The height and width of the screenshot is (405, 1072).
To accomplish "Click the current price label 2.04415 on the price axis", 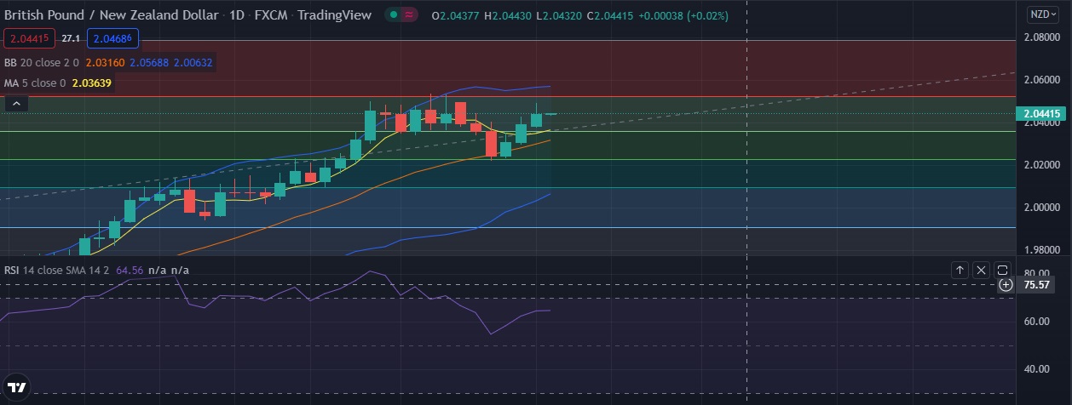I will tap(1042, 113).
